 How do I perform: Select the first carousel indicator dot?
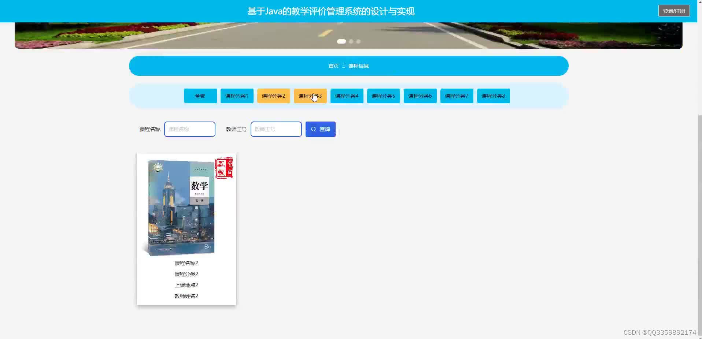341,41
